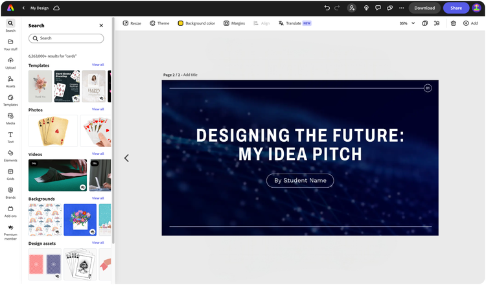Click the Download button
Viewport: 486px width, 285px height.
pyautogui.click(x=424, y=8)
